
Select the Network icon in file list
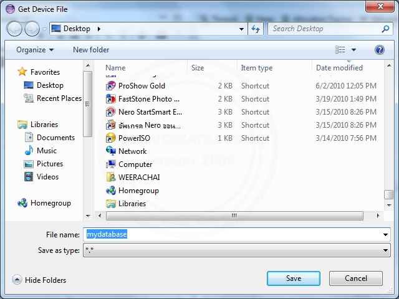pyautogui.click(x=111, y=151)
